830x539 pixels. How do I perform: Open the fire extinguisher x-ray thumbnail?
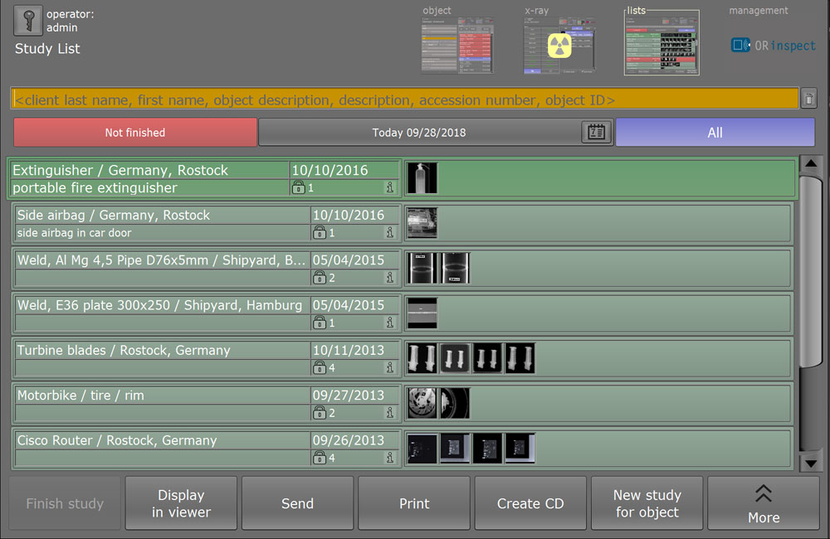tap(422, 177)
